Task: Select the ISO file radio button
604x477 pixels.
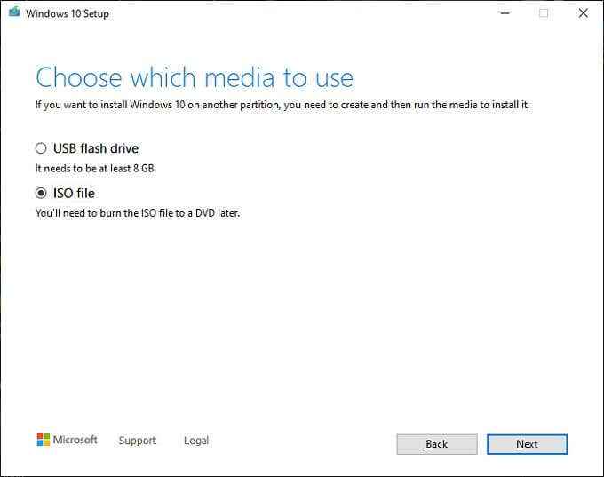Action: pos(41,193)
